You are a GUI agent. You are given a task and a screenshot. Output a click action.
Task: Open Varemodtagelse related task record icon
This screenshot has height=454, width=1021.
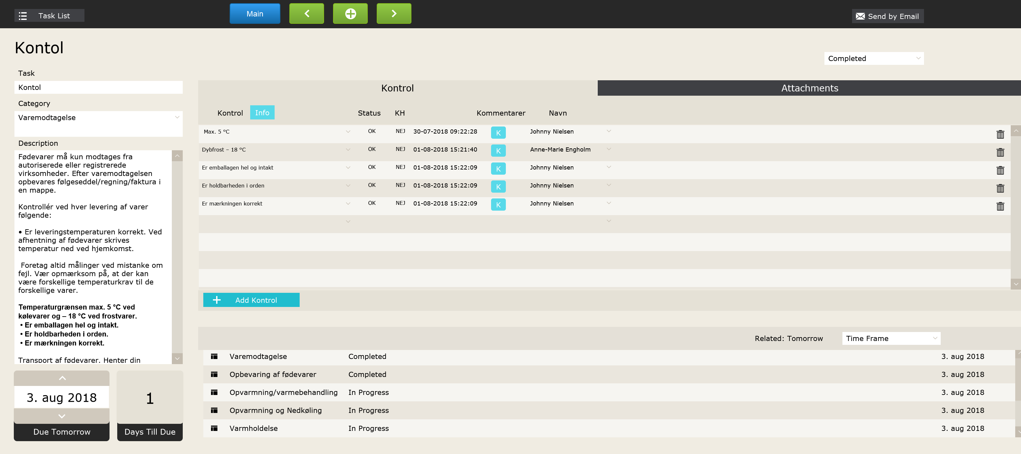pos(214,356)
